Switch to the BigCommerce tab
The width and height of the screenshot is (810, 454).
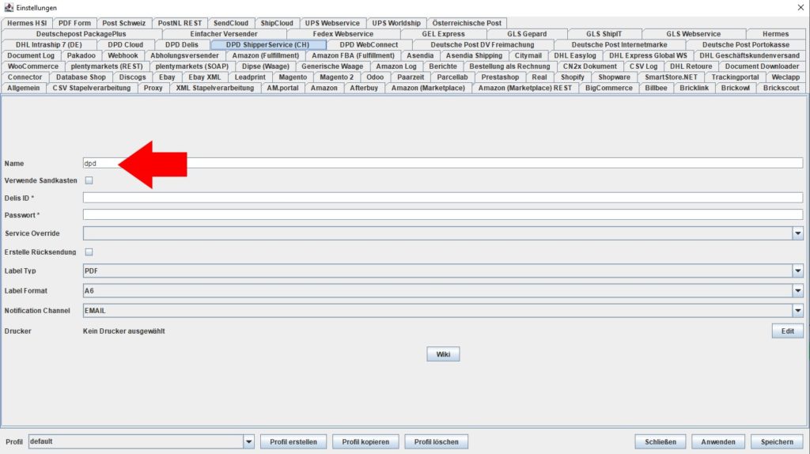click(608, 89)
